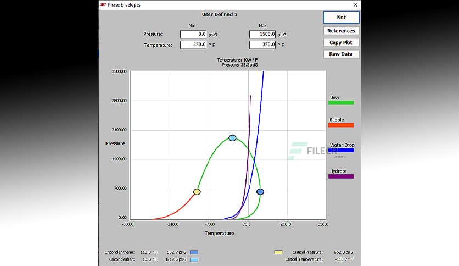Screen dimensions: 459x266
Task: Click the Cricondentherm blue swatch below chart
Action: coord(194,252)
